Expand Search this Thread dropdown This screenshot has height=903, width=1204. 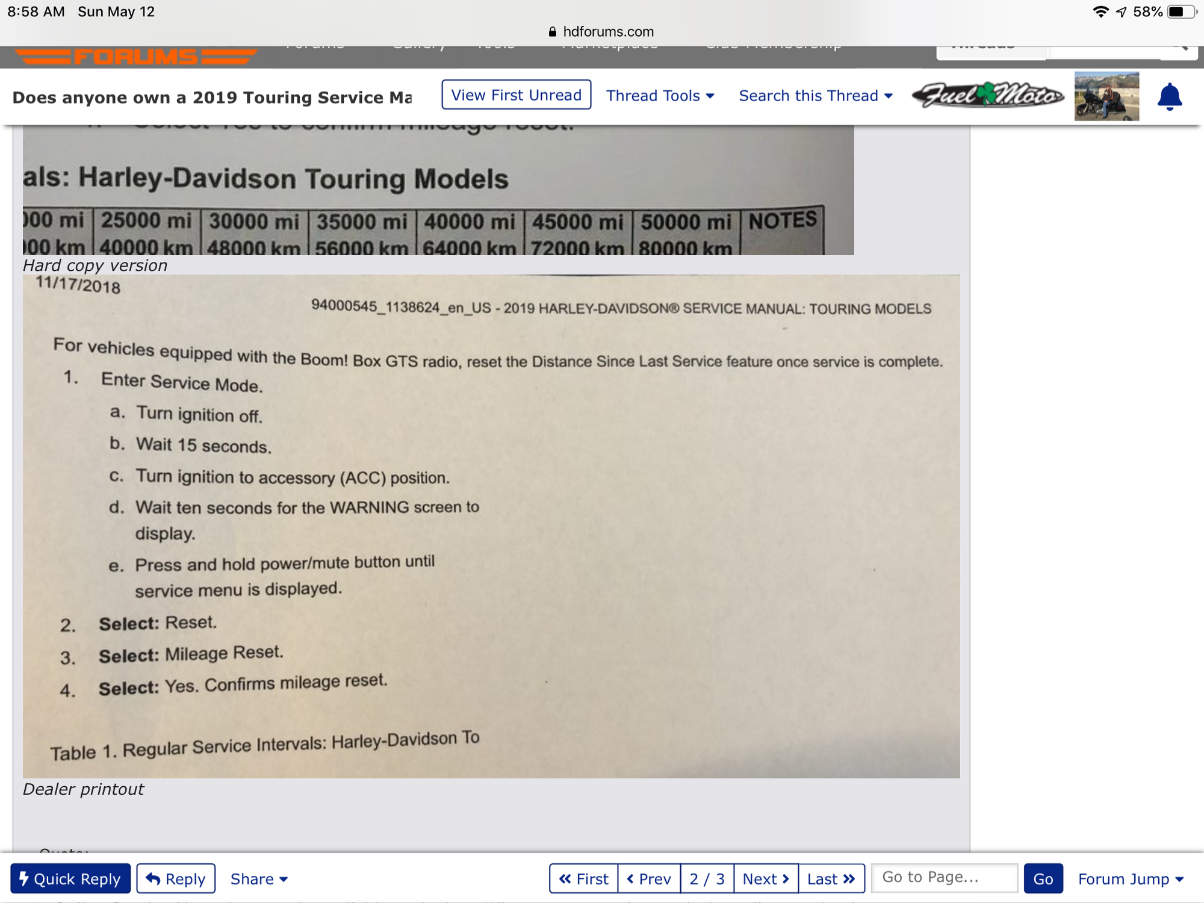[x=815, y=96]
